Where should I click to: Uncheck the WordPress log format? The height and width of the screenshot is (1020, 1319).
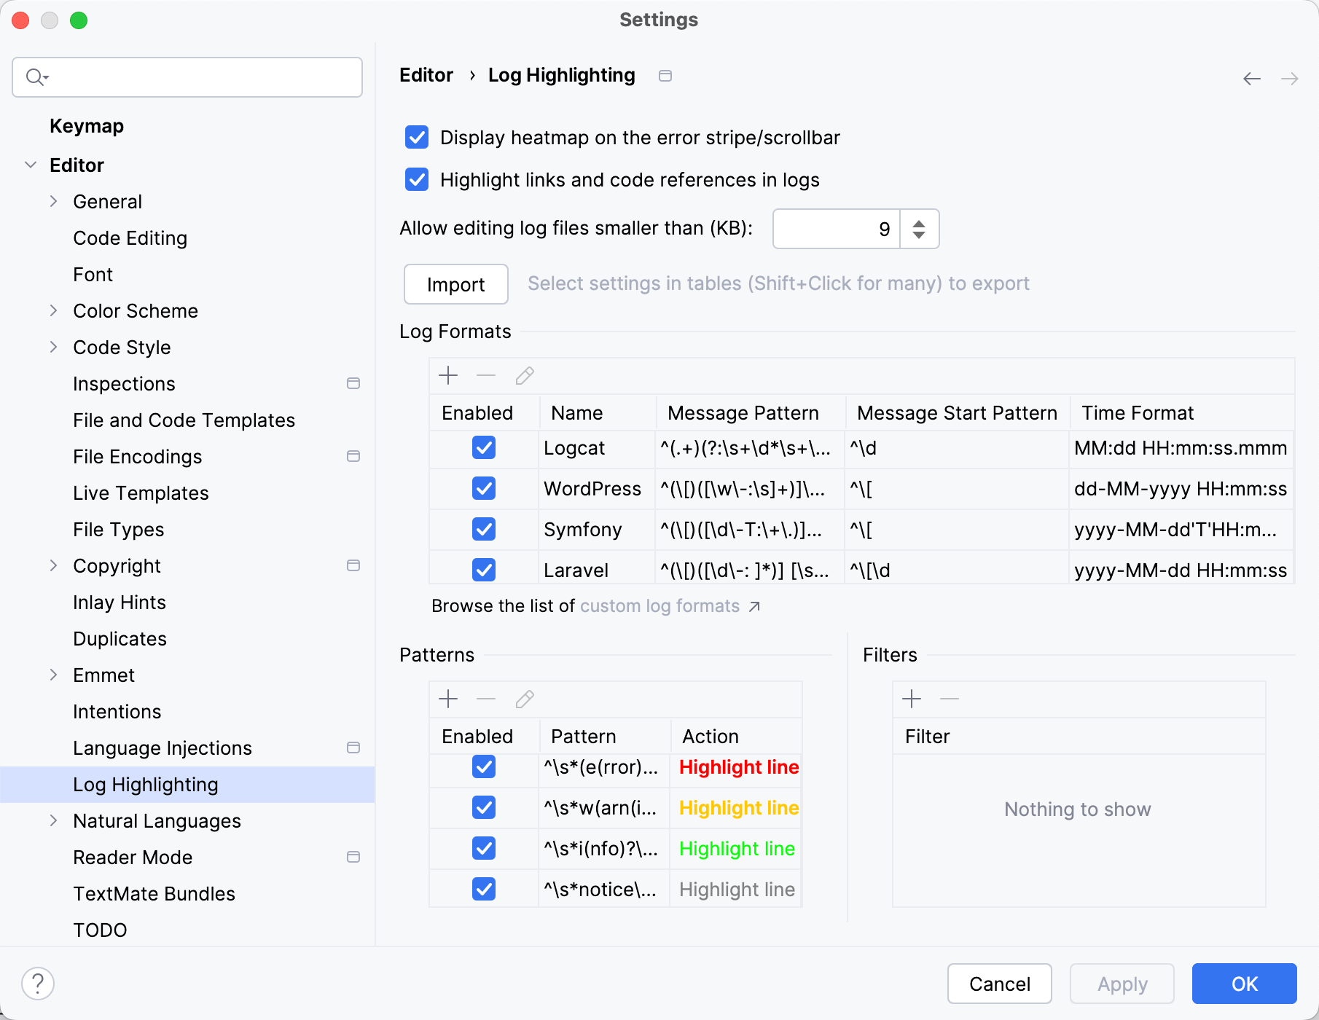pos(484,488)
